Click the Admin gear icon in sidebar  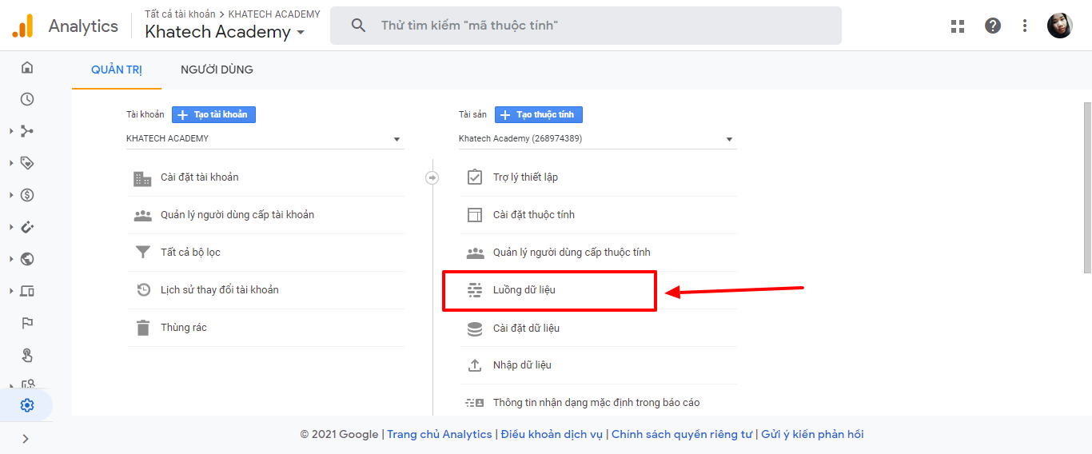pyautogui.click(x=27, y=405)
